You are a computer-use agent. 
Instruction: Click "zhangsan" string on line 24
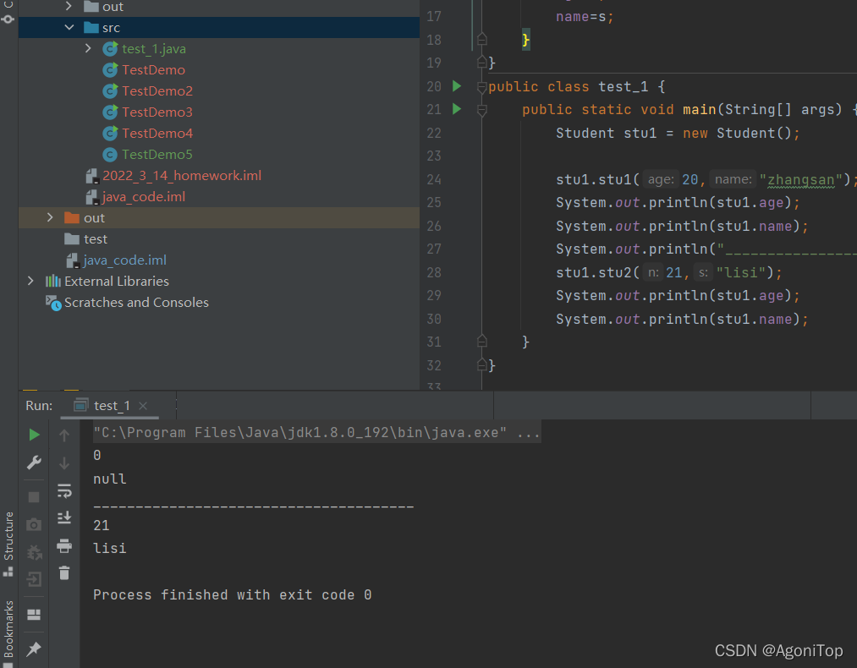point(800,180)
